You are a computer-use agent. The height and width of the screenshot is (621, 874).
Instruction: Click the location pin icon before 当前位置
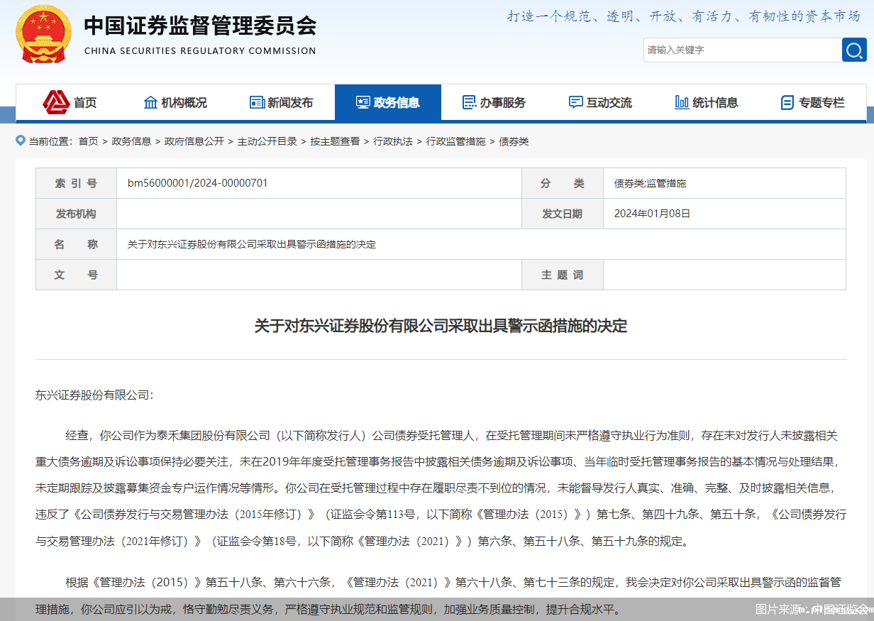pyautogui.click(x=19, y=141)
